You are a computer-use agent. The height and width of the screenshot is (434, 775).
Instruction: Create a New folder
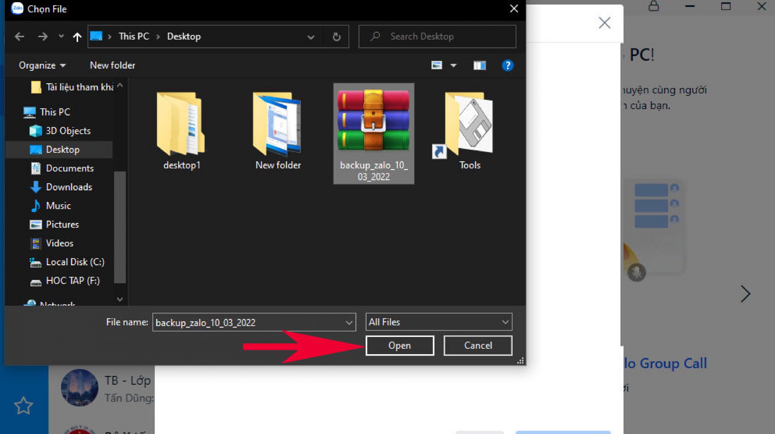pyautogui.click(x=112, y=65)
